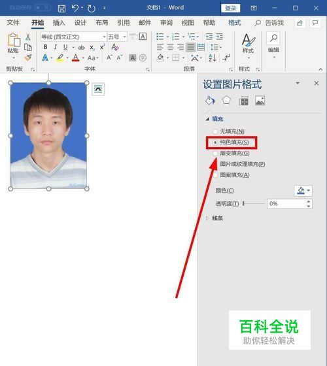Toggle italic formatting
Image resolution: width=327 pixels, height=366 pixels.
click(56, 47)
